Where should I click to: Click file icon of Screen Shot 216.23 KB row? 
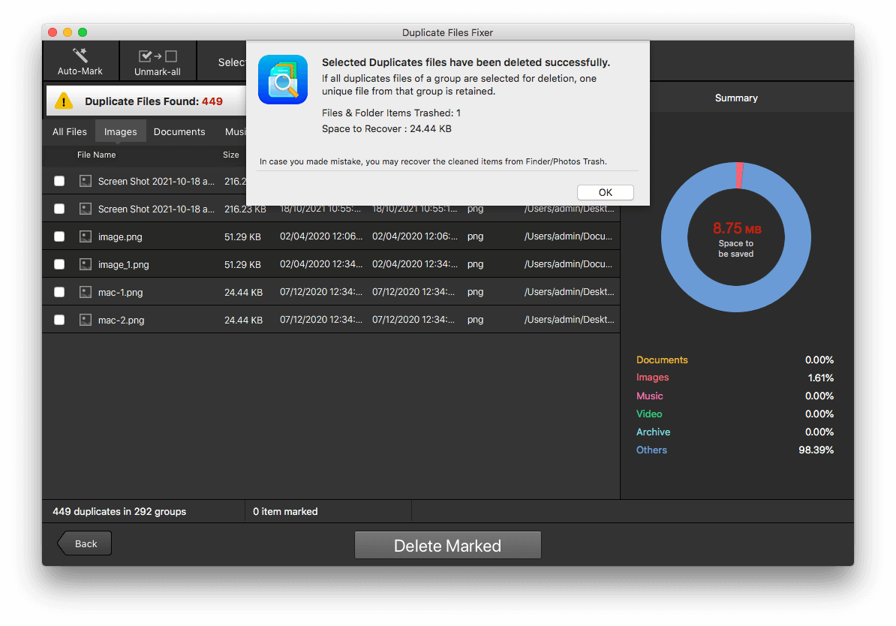pos(85,209)
